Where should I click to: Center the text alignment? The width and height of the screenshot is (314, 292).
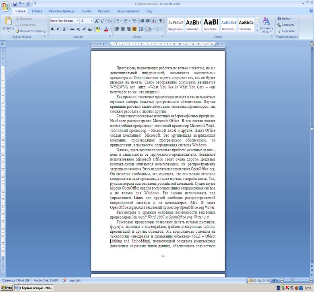tap(123, 29)
